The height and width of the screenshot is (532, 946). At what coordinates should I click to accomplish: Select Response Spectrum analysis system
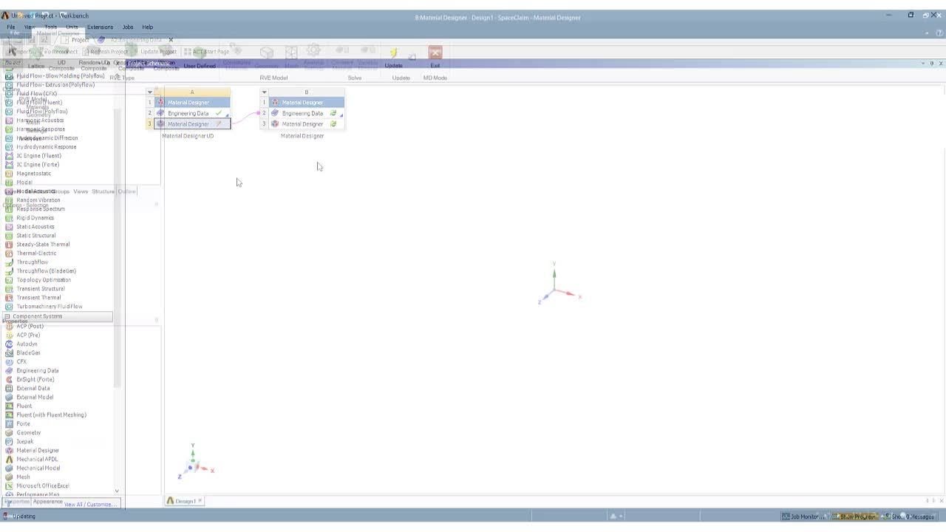pyautogui.click(x=41, y=209)
